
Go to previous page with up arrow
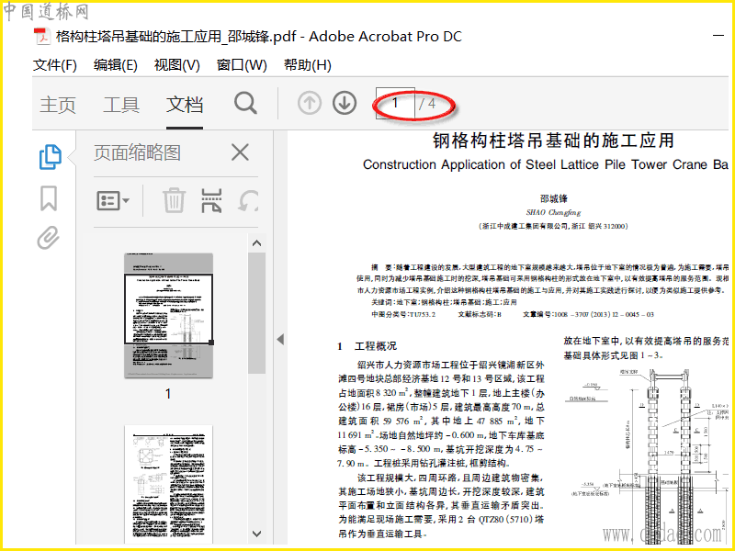310,103
